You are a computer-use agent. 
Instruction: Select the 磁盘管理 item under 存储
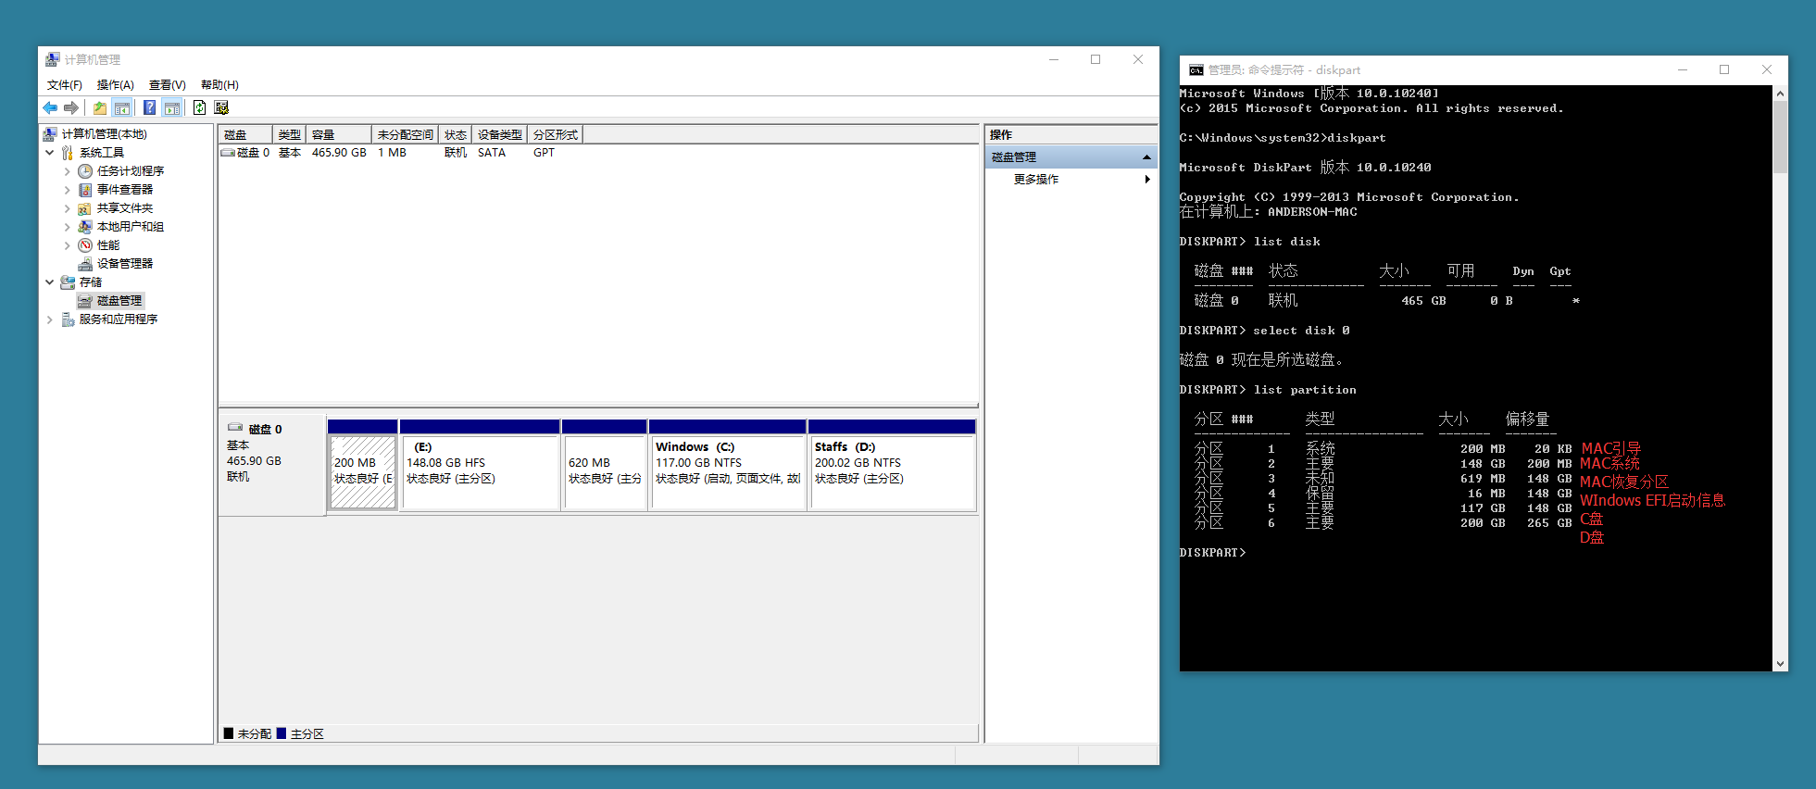click(x=119, y=301)
